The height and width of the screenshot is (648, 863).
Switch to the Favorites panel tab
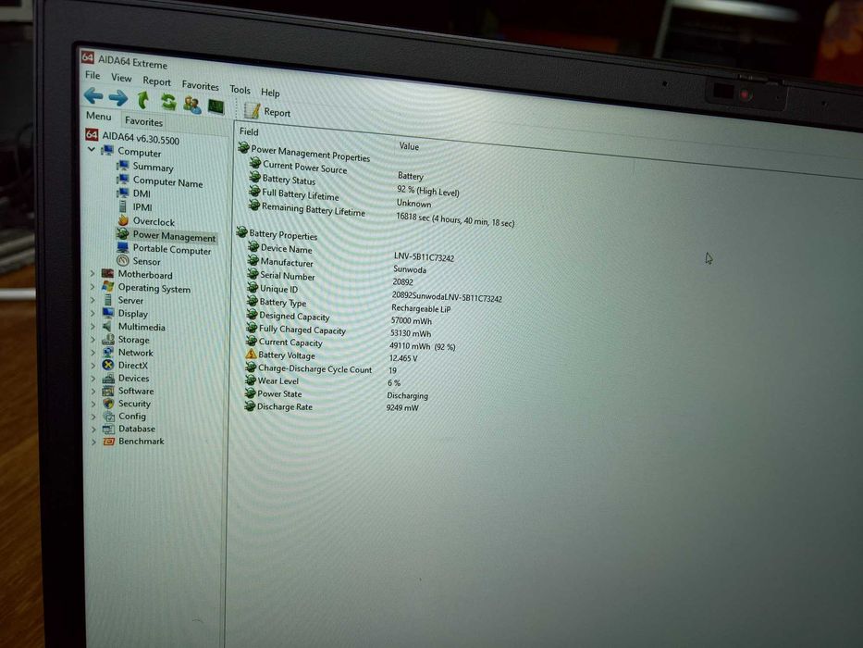pos(143,121)
